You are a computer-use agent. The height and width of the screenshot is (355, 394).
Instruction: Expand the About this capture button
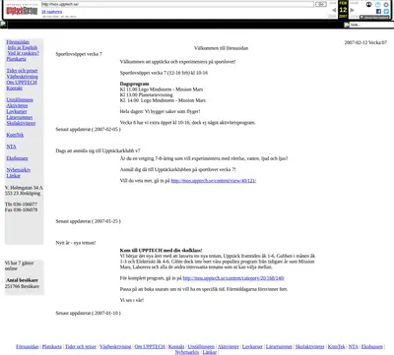pos(374,17)
